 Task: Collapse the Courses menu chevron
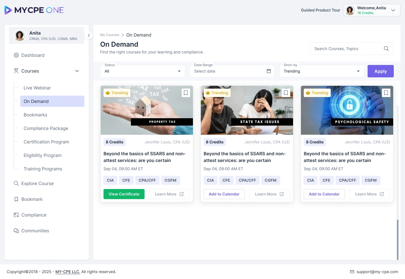[77, 71]
